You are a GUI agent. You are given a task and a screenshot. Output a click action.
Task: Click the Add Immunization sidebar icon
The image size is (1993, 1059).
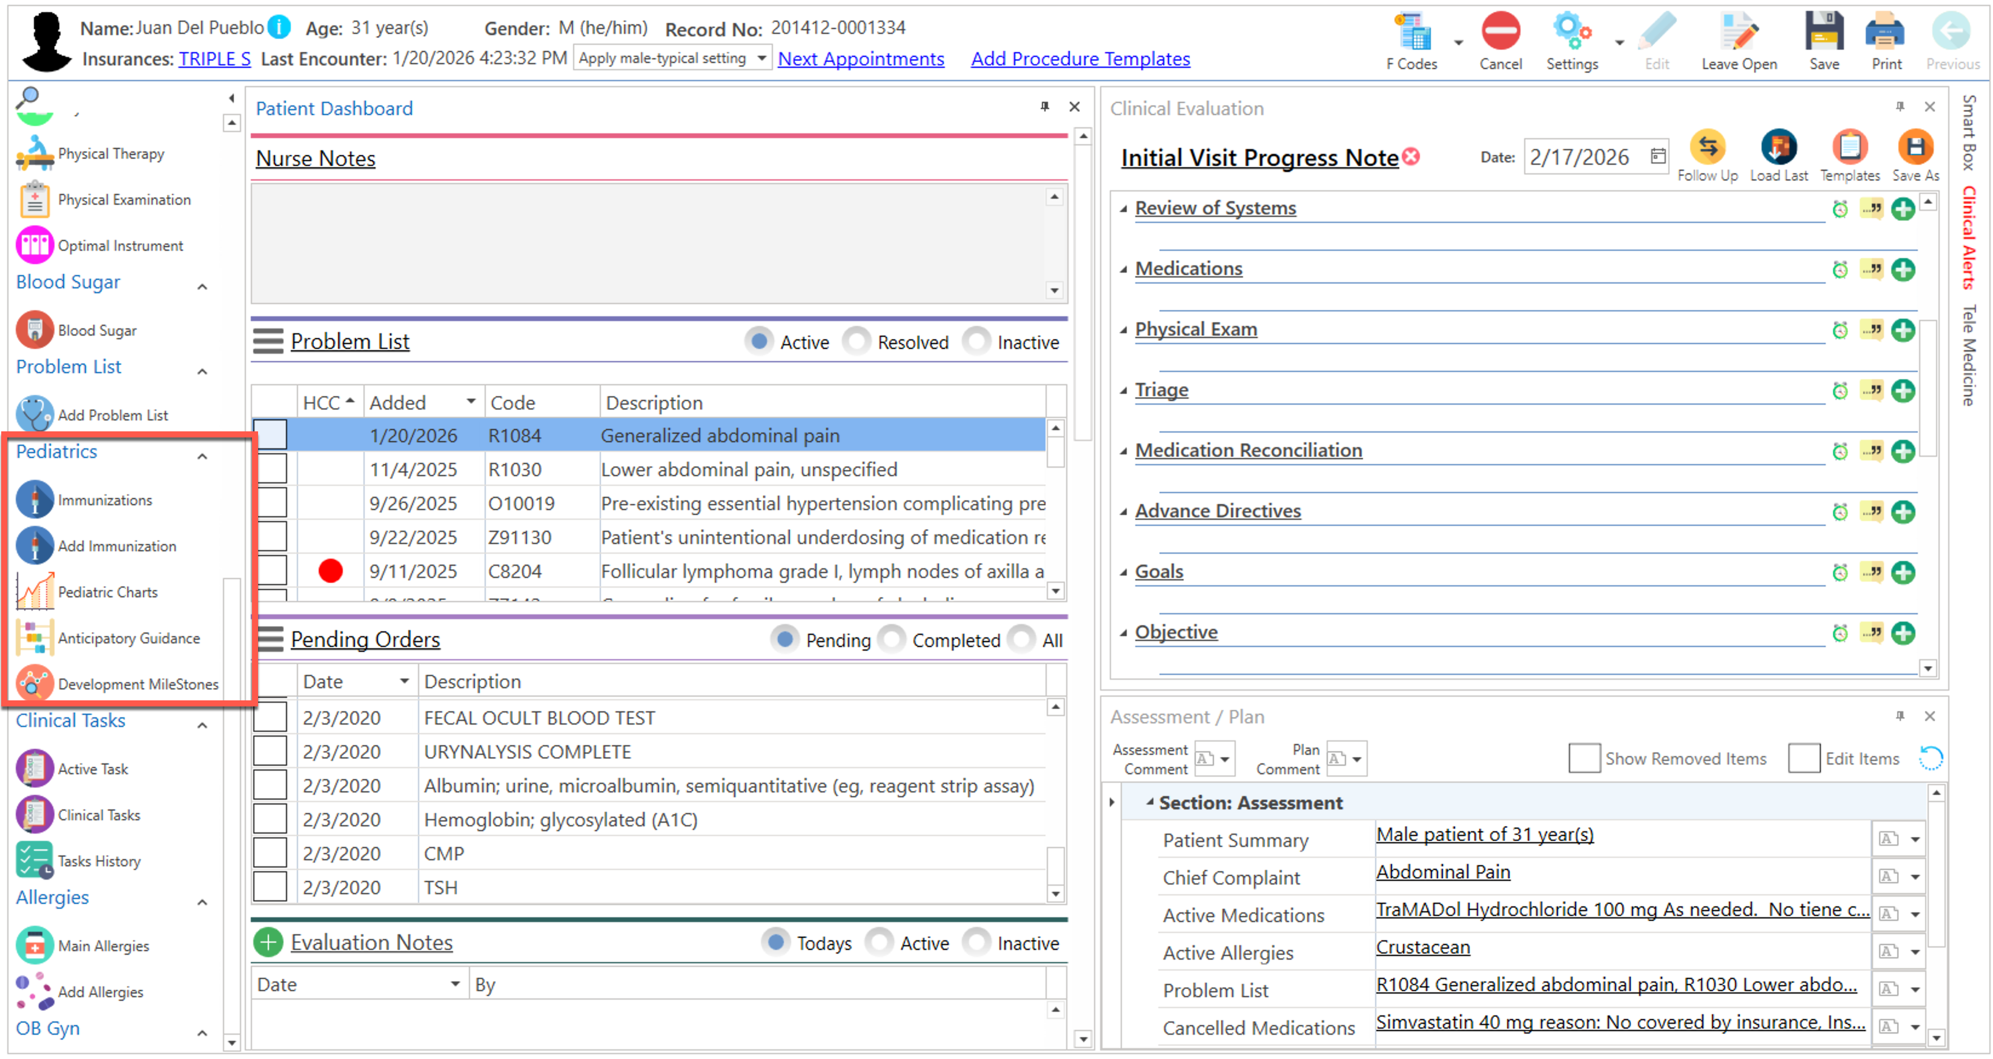(x=36, y=545)
